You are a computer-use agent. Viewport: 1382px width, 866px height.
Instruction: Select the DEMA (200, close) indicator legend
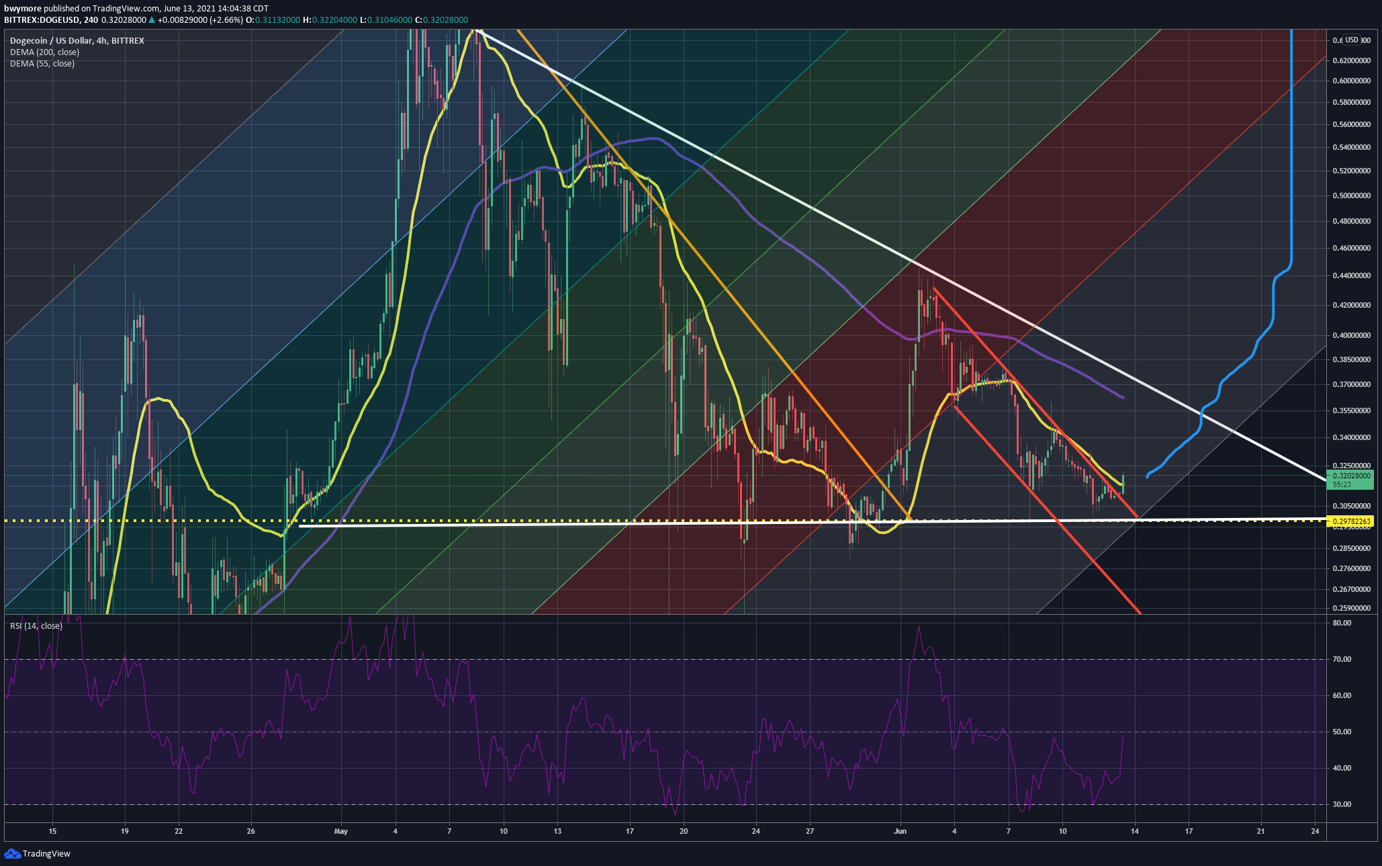pos(44,52)
